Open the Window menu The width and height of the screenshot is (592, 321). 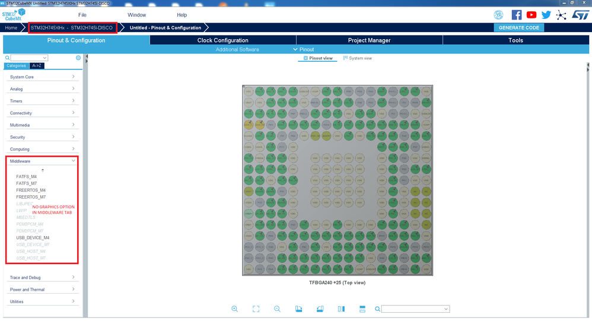[136, 15]
